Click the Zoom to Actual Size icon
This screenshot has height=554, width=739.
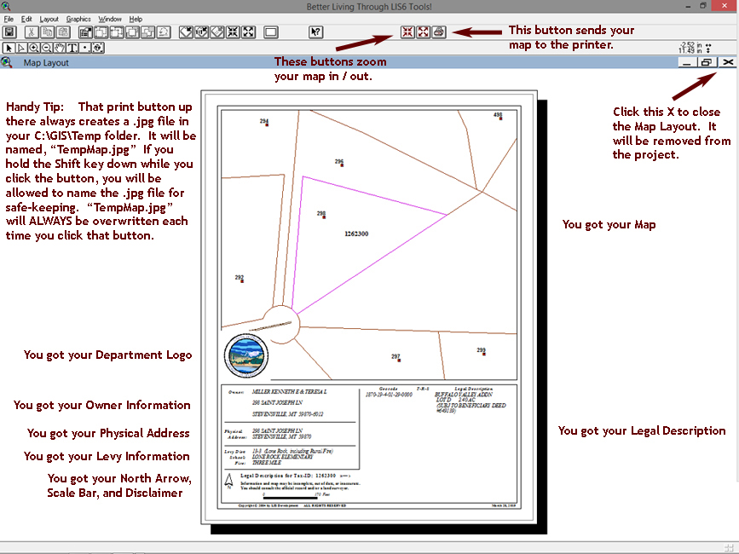[202, 32]
